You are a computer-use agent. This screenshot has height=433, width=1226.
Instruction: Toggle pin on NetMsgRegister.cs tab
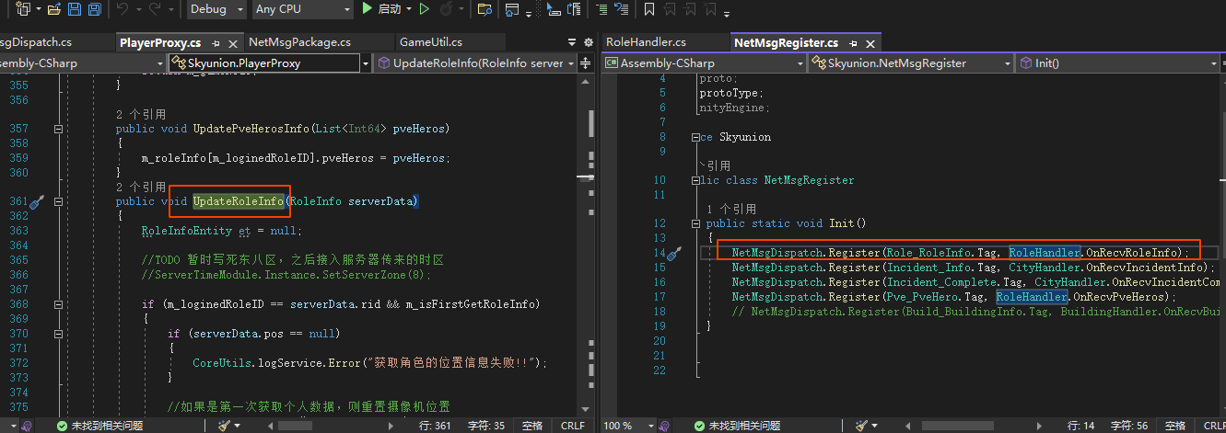tap(853, 43)
